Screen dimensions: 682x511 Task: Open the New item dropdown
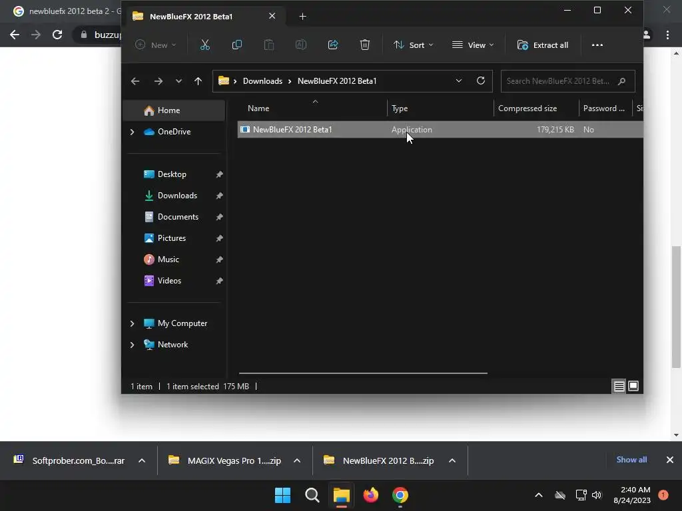tap(156, 45)
